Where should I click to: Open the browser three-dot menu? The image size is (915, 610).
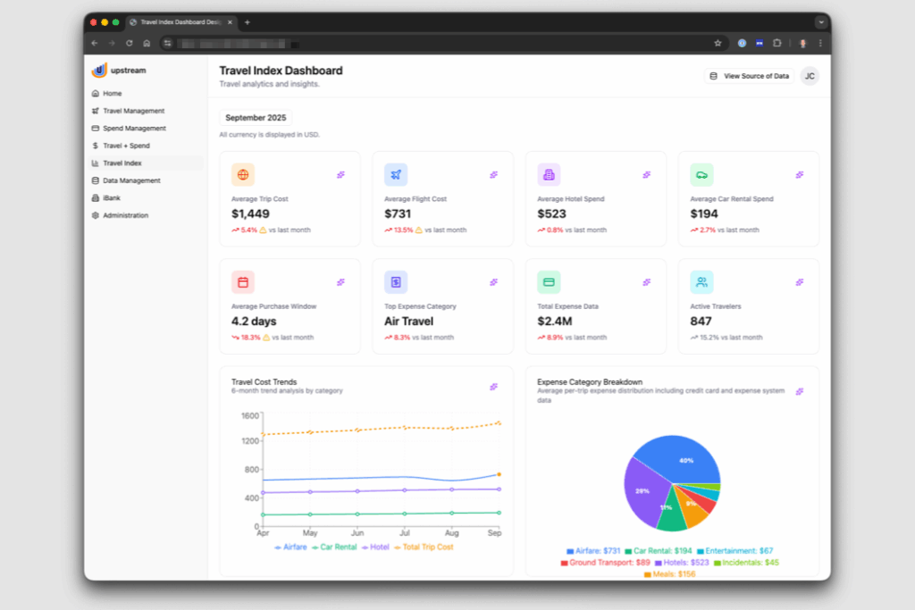[820, 43]
